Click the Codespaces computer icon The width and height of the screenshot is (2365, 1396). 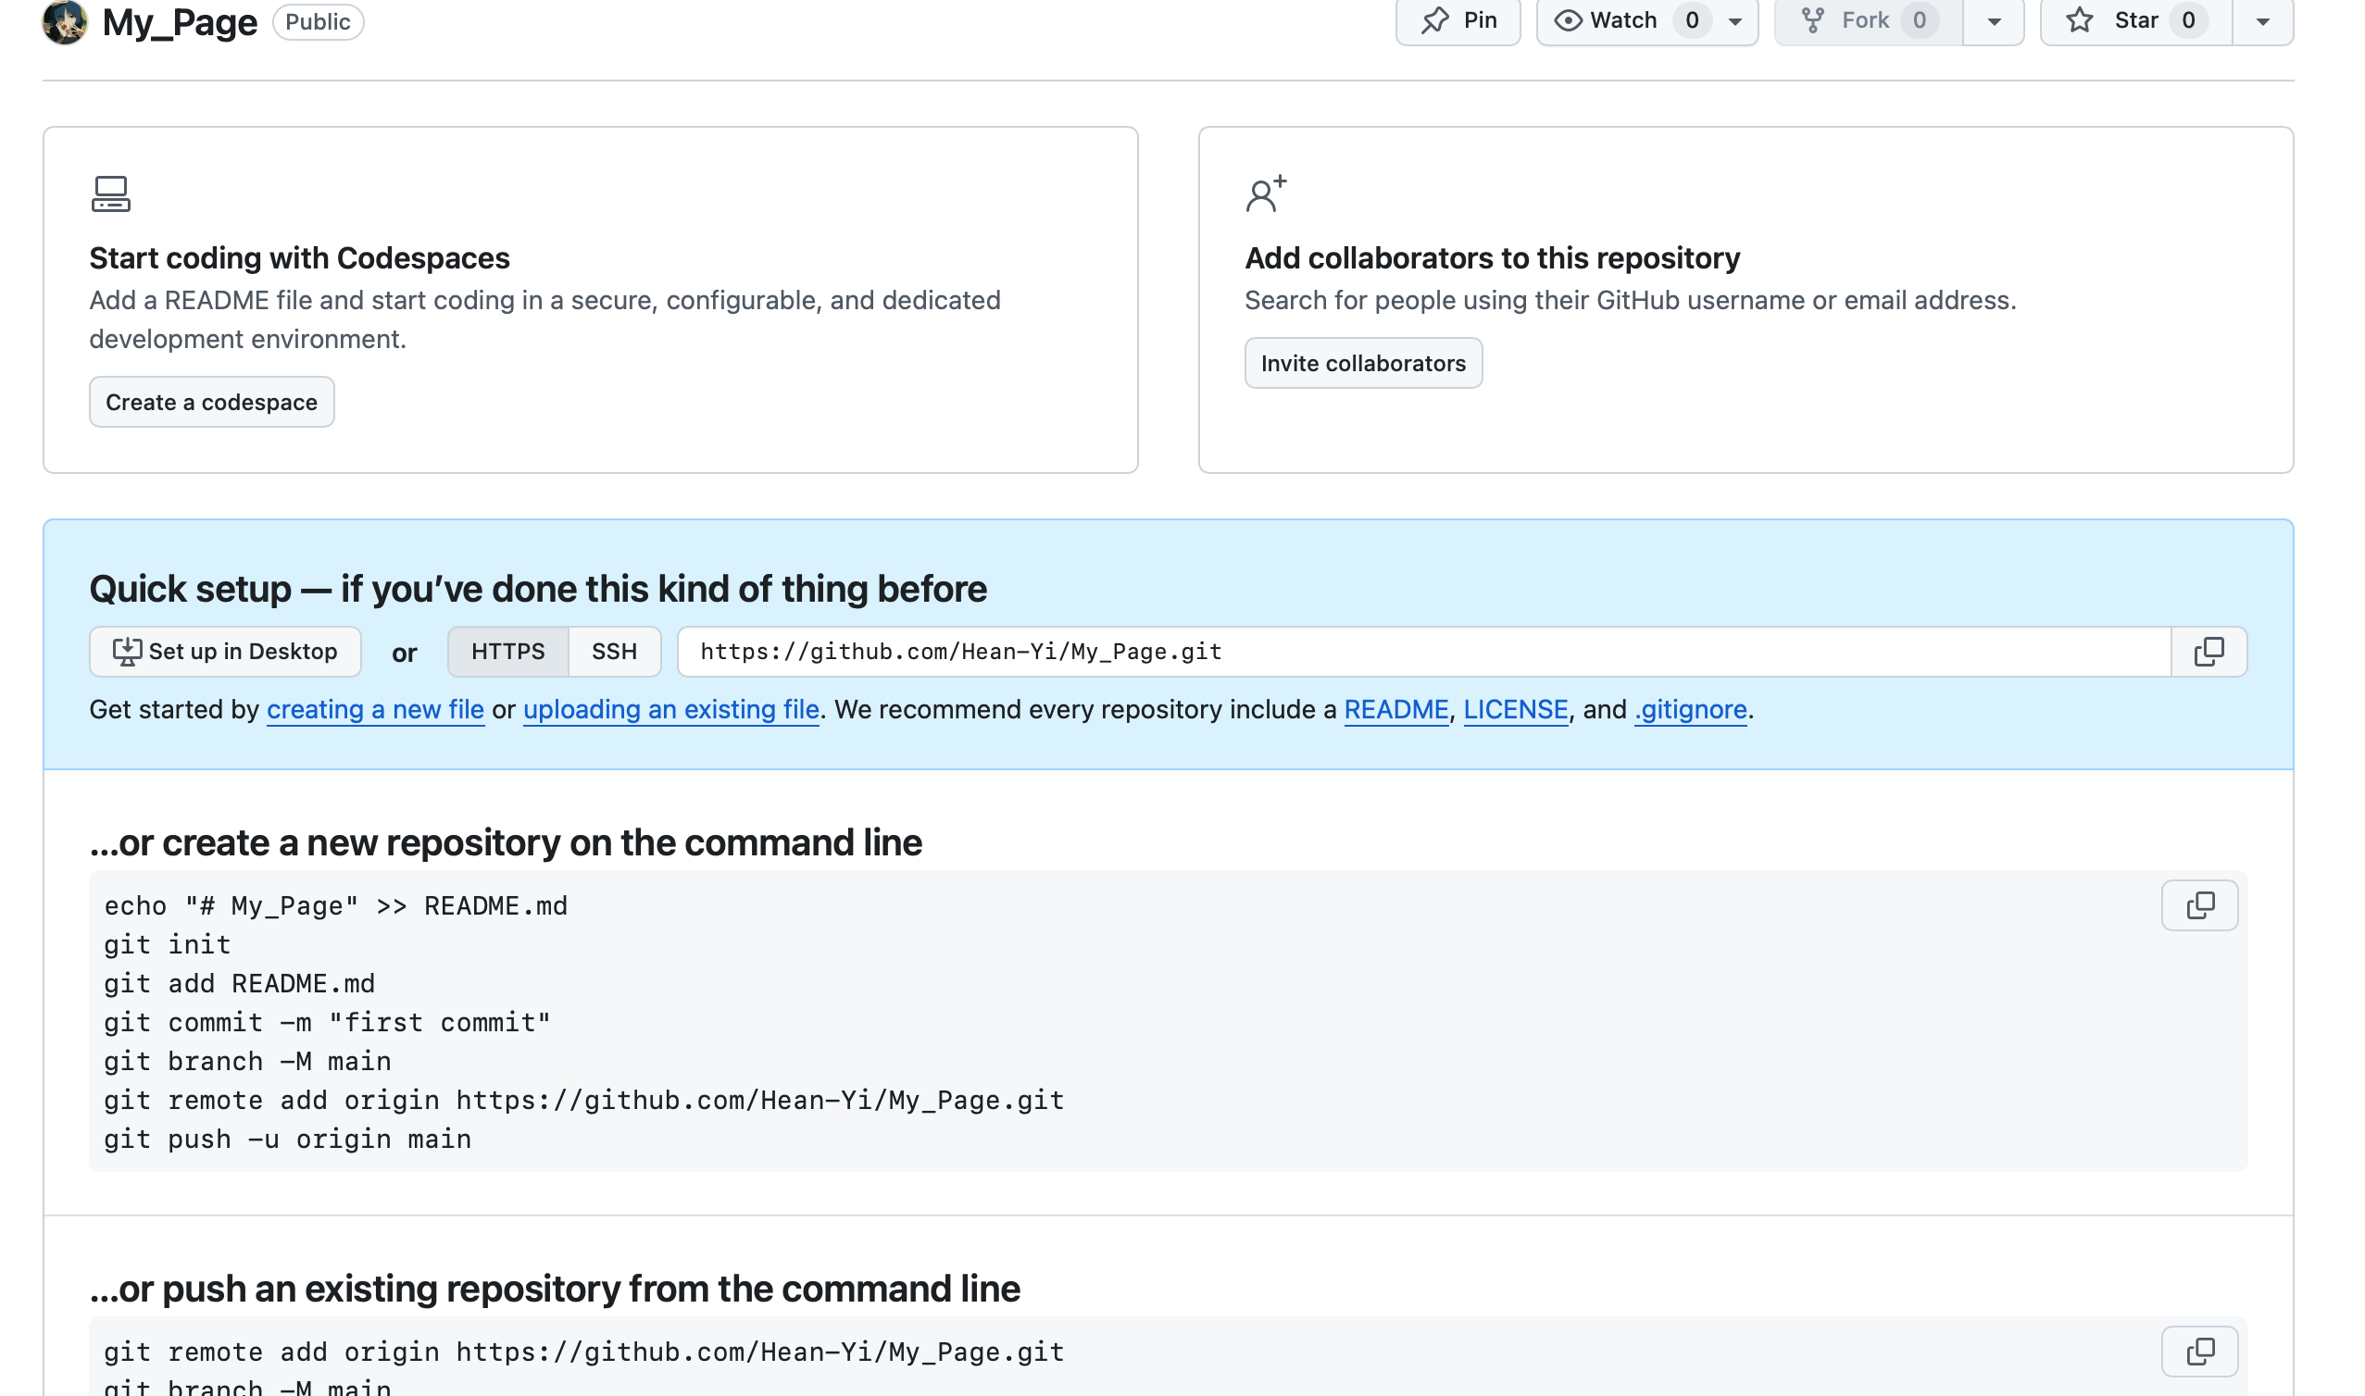point(111,193)
